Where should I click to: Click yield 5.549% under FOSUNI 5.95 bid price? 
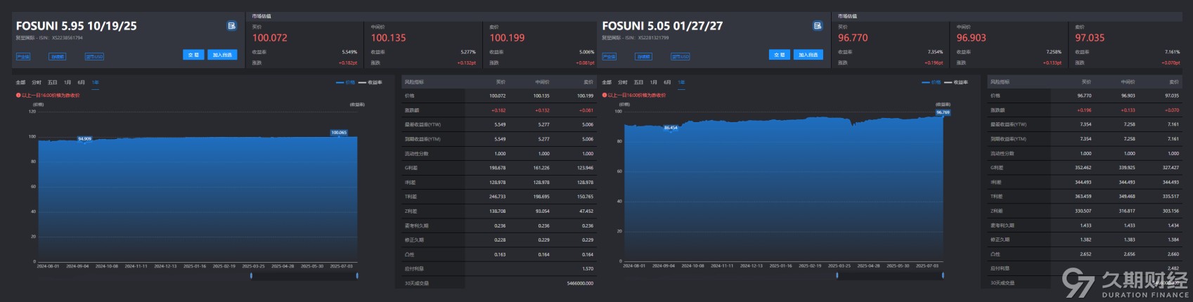pos(349,52)
